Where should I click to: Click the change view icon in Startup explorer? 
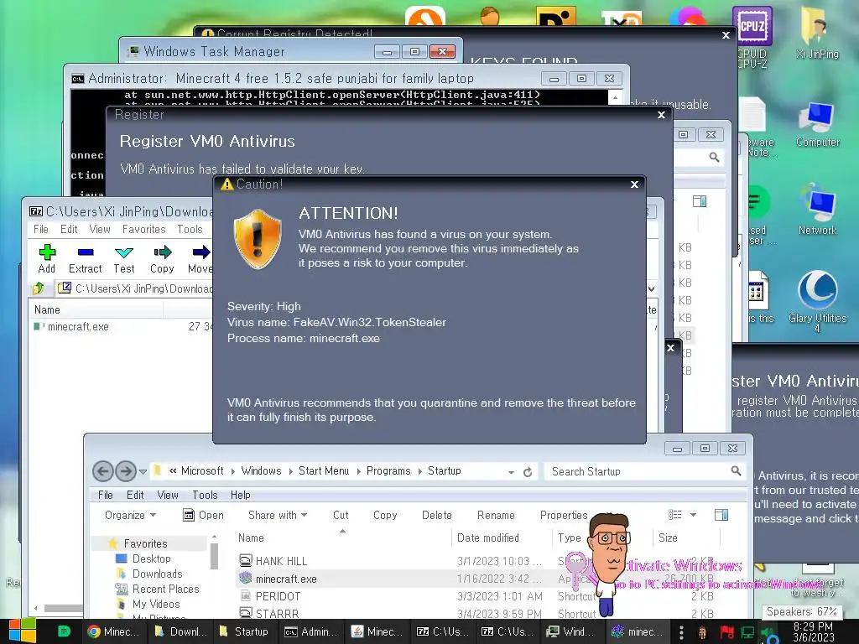(x=675, y=515)
